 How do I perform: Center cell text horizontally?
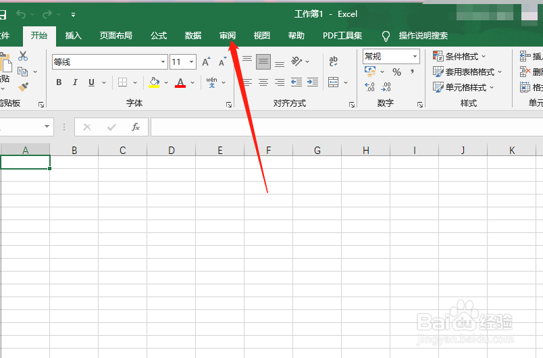click(x=263, y=82)
